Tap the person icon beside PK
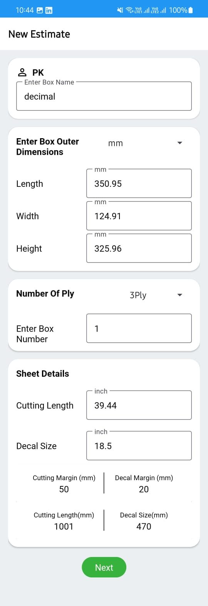The image size is (208, 606). pyautogui.click(x=22, y=72)
